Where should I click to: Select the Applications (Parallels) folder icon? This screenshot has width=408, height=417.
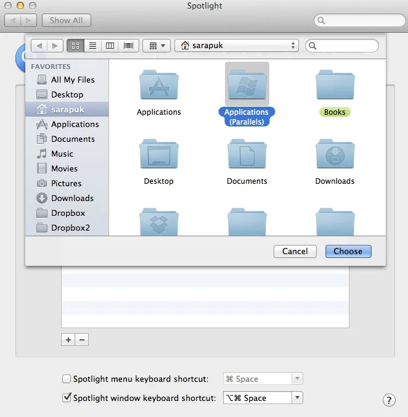click(247, 85)
